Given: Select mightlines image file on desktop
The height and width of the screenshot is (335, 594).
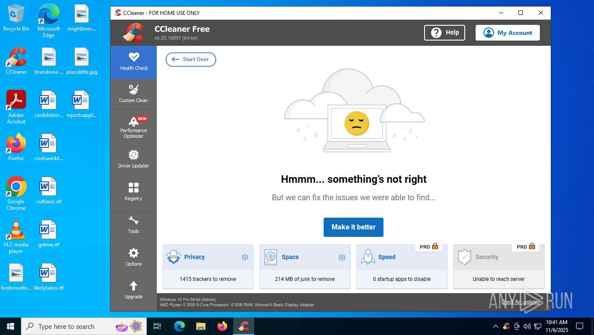Looking at the screenshot, I should 81,18.
